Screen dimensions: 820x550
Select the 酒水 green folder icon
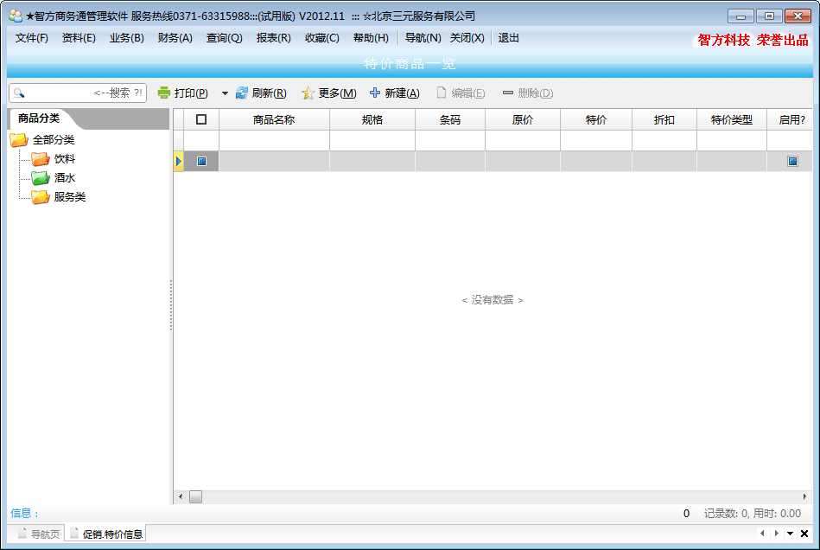coord(41,178)
